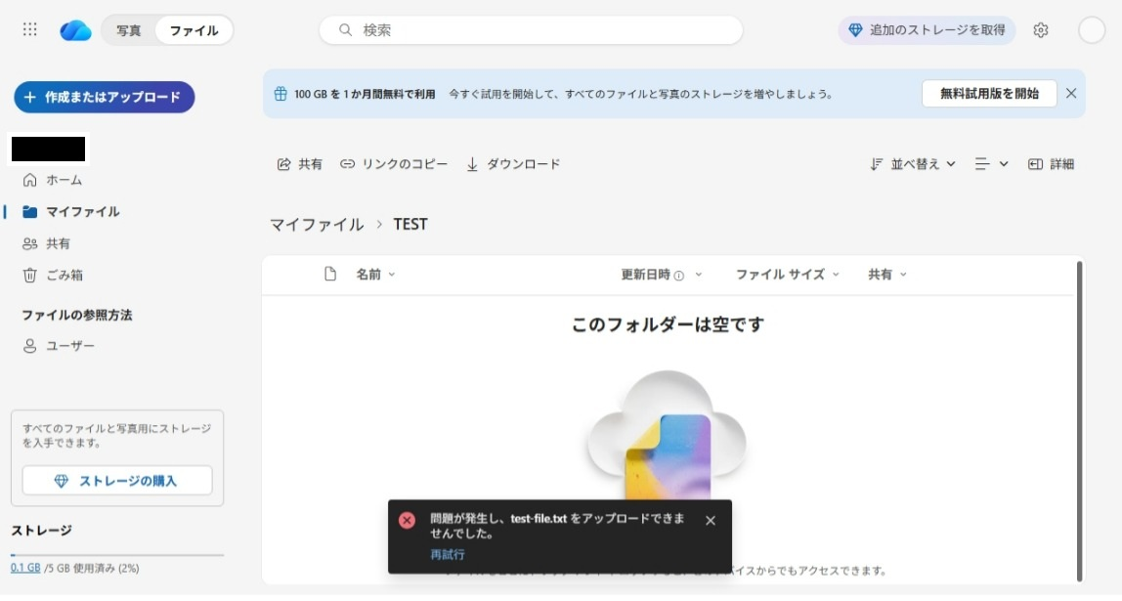Screen dimensions: 1122x601
Task: Expand the 並べ替え sort dropdown
Action: (913, 164)
